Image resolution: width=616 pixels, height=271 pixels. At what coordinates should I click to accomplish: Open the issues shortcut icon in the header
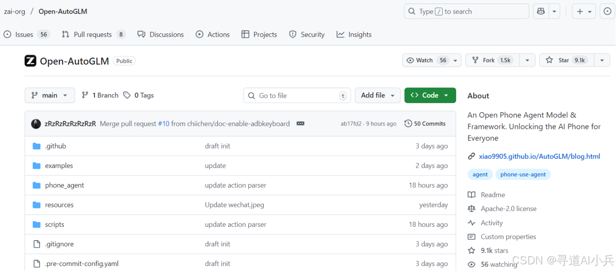click(x=608, y=12)
